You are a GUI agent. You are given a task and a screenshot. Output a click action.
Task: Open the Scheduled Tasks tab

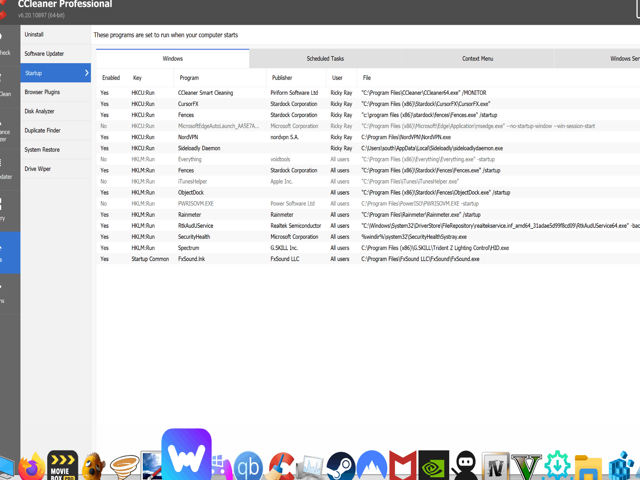tap(325, 58)
